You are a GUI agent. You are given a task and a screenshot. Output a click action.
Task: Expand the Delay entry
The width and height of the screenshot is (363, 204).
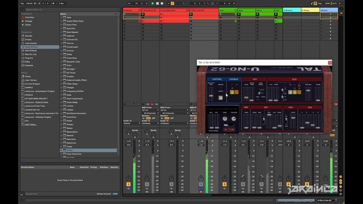click(x=61, y=54)
